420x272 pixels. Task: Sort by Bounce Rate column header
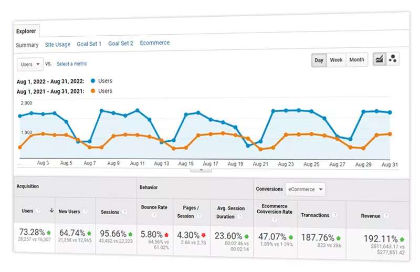[x=154, y=207]
